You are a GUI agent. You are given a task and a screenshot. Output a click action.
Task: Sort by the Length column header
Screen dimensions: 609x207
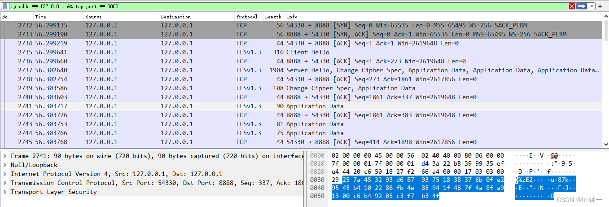[273, 17]
